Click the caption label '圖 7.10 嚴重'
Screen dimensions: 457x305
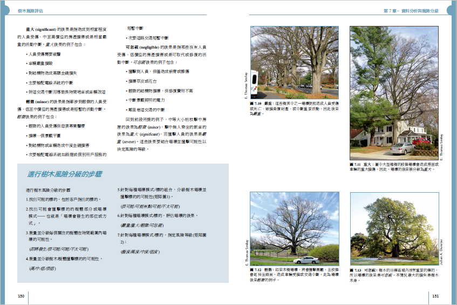pos(262,104)
